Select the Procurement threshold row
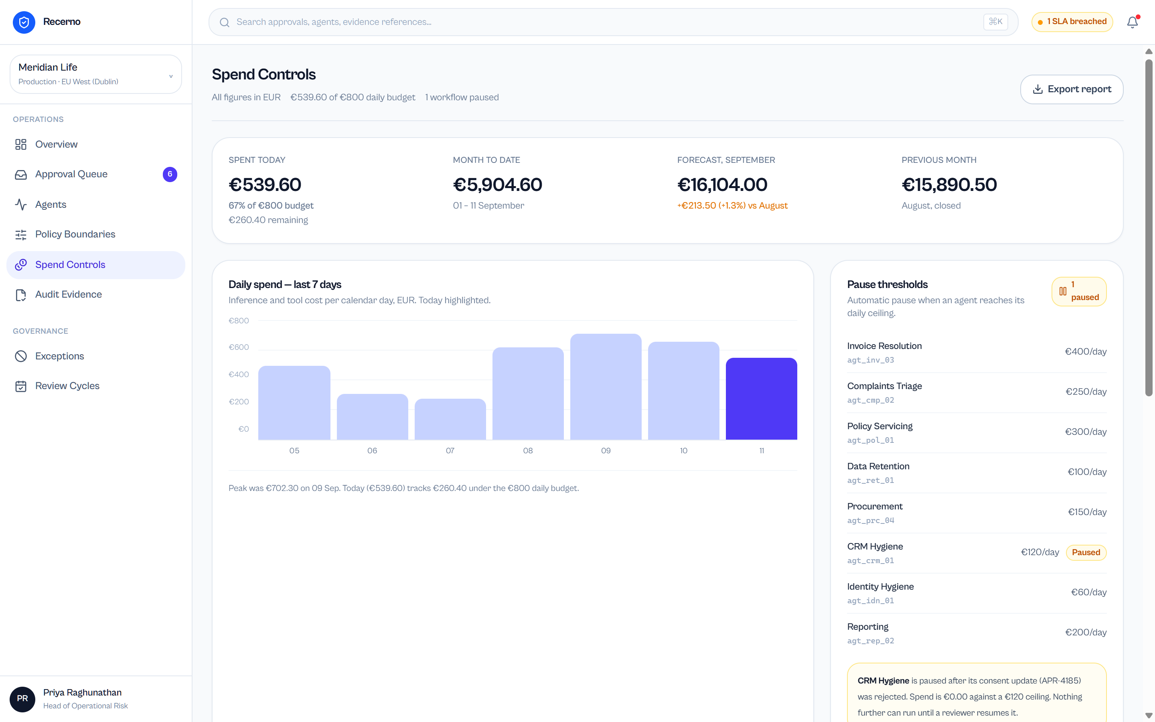The height and width of the screenshot is (722, 1155). (977, 513)
